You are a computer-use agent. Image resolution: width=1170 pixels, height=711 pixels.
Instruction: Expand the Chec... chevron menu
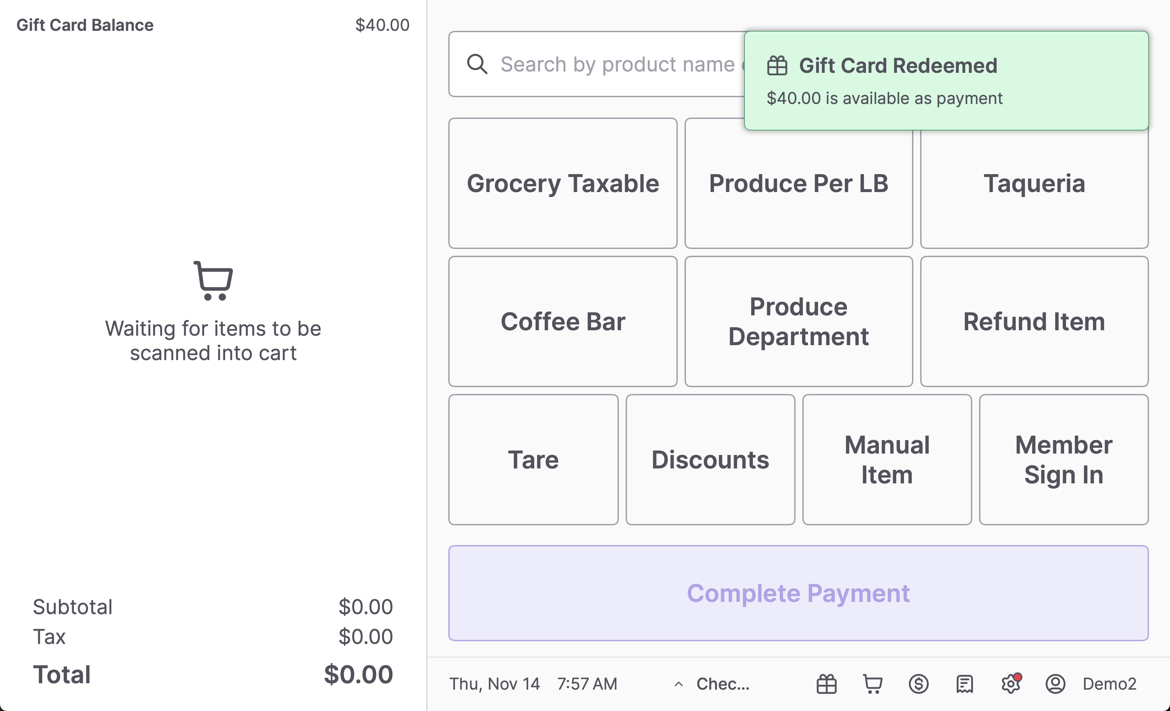679,684
